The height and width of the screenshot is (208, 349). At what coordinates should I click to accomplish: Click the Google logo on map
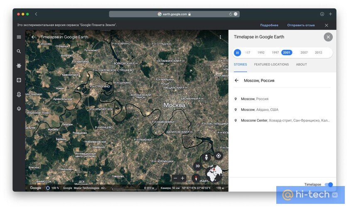pos(36,188)
